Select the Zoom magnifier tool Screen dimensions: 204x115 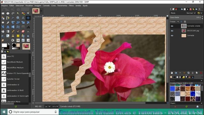point(18,18)
